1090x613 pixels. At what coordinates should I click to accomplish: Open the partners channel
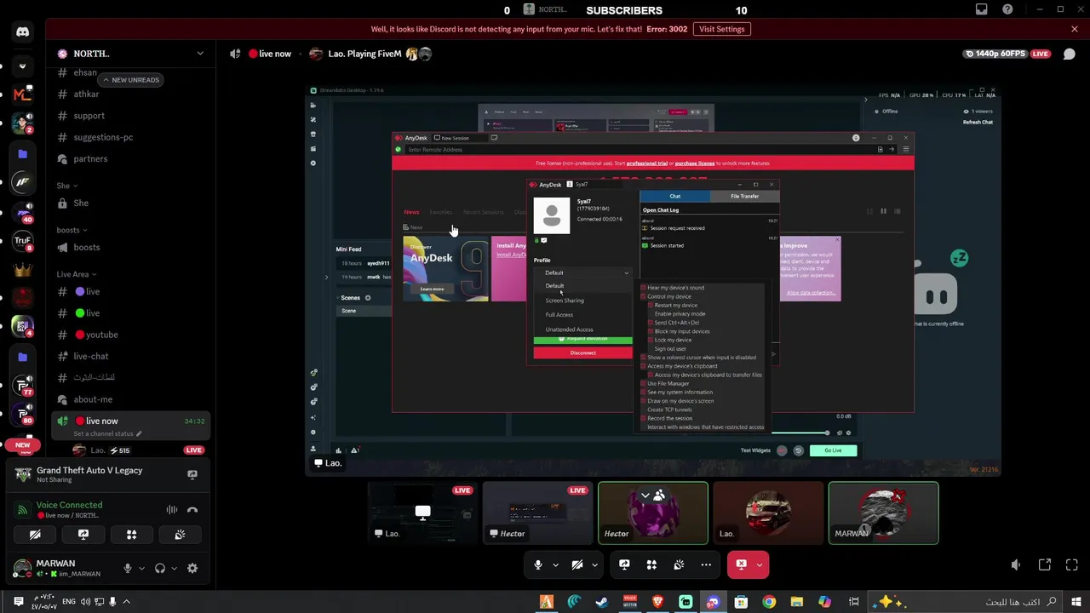[x=126, y=159]
